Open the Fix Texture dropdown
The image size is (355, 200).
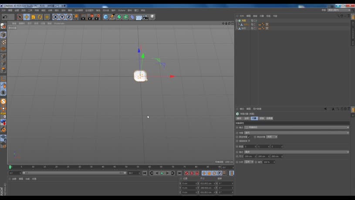coord(272,137)
